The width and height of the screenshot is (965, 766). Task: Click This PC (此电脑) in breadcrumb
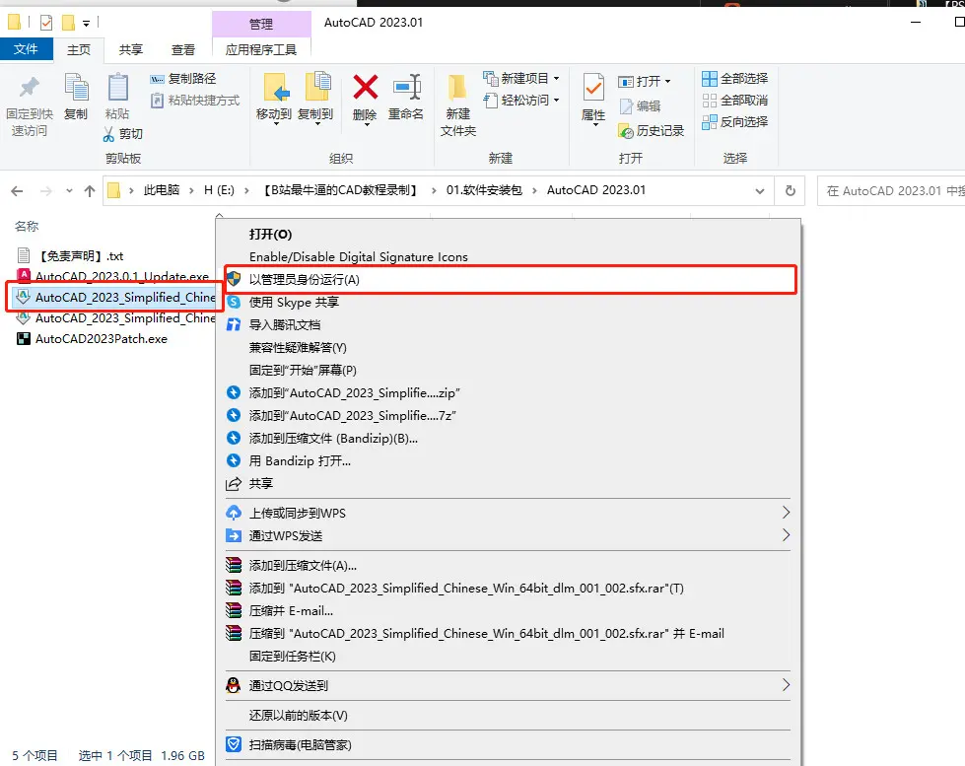point(162,190)
